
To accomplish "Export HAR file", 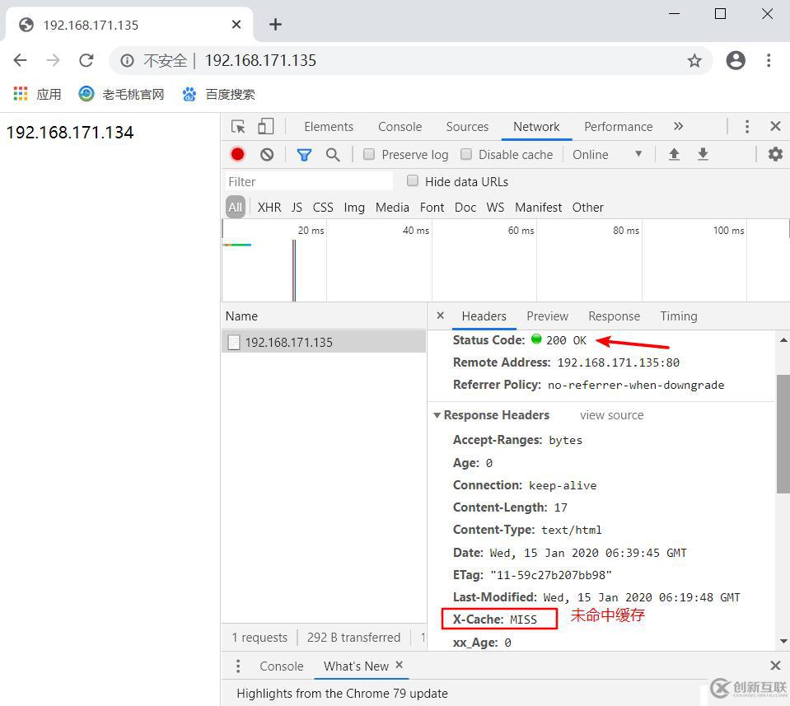I will (x=703, y=154).
